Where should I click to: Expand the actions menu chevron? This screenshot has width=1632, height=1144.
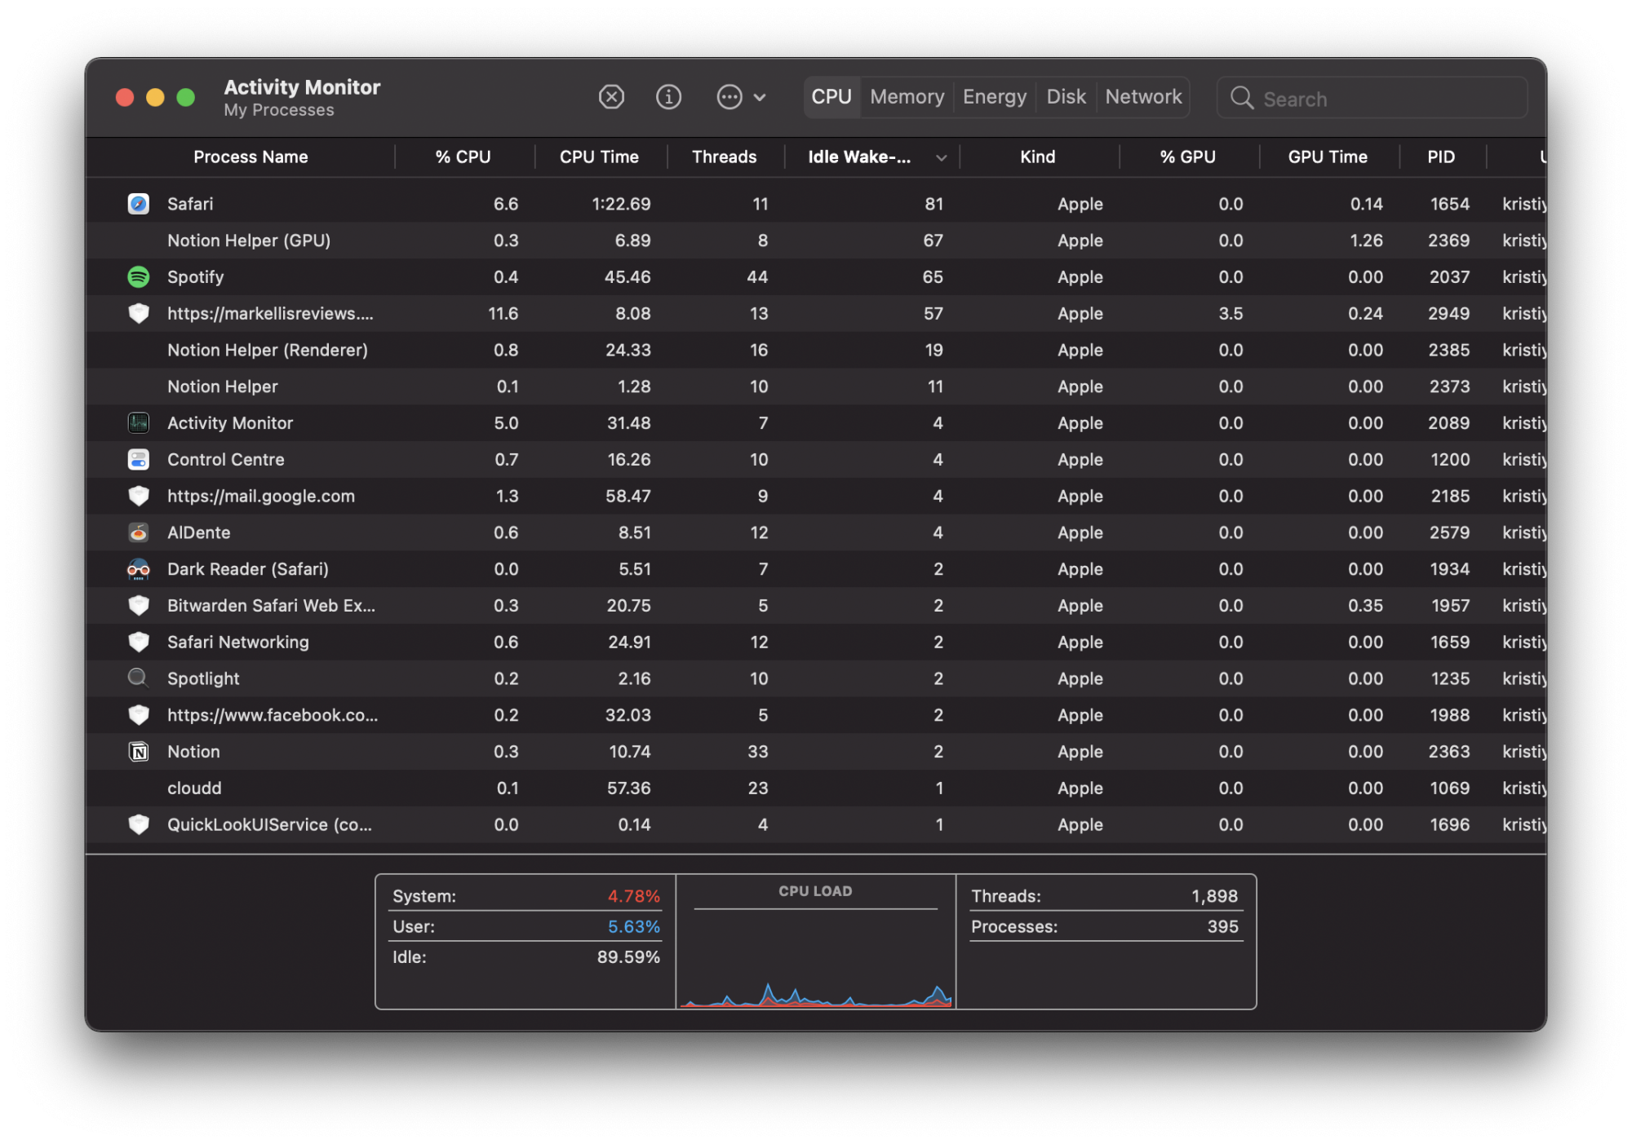760,98
